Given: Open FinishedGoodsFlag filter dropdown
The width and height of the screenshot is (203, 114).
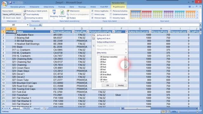Looking at the screenshot, I should point(114,32).
